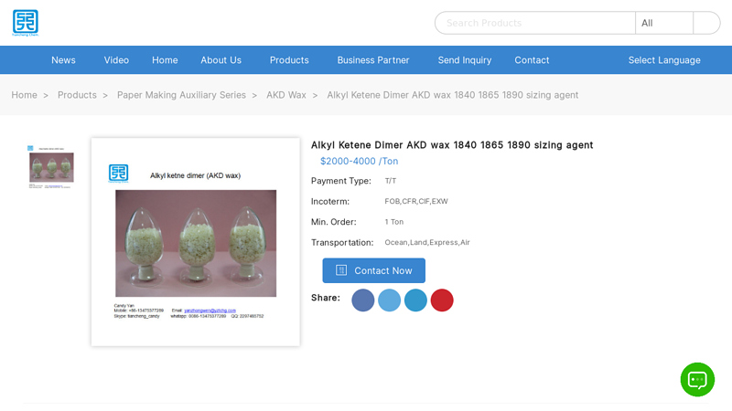This screenshot has height=411, width=732.
Task: Open the Send Inquiry menu item
Action: coord(465,60)
